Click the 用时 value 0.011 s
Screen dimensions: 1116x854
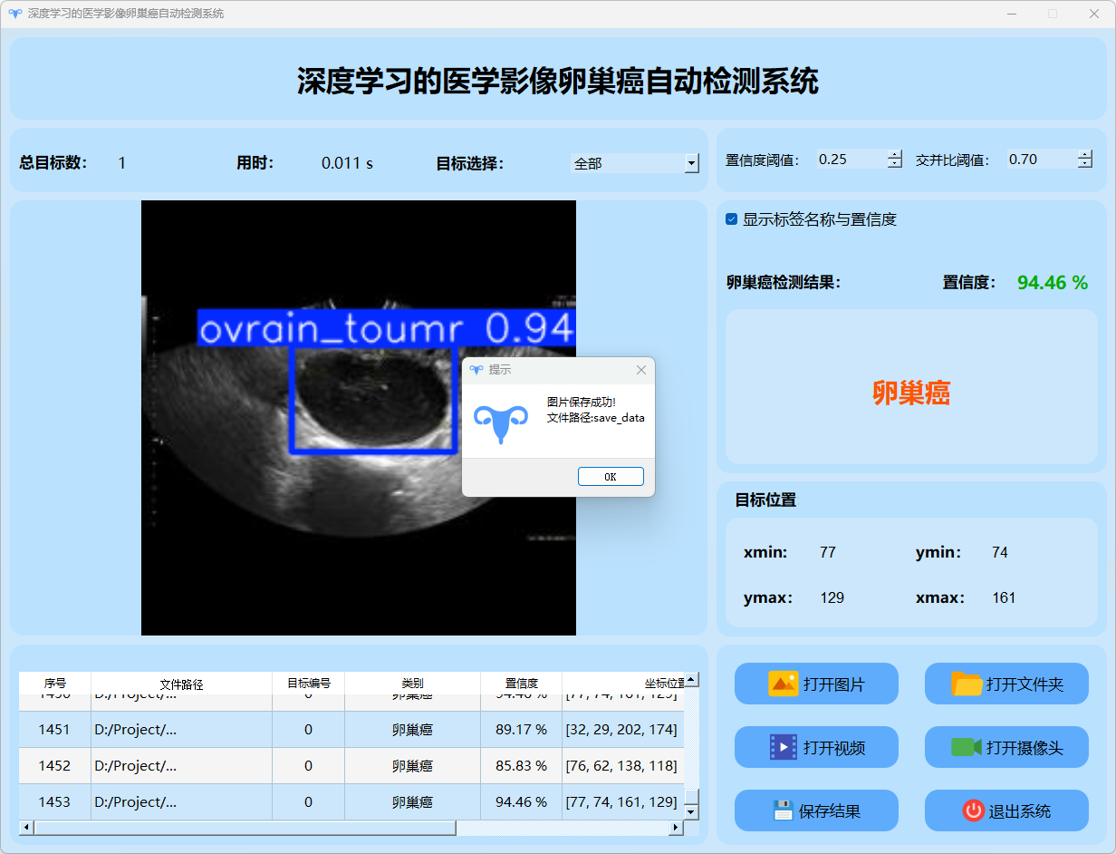tap(347, 163)
